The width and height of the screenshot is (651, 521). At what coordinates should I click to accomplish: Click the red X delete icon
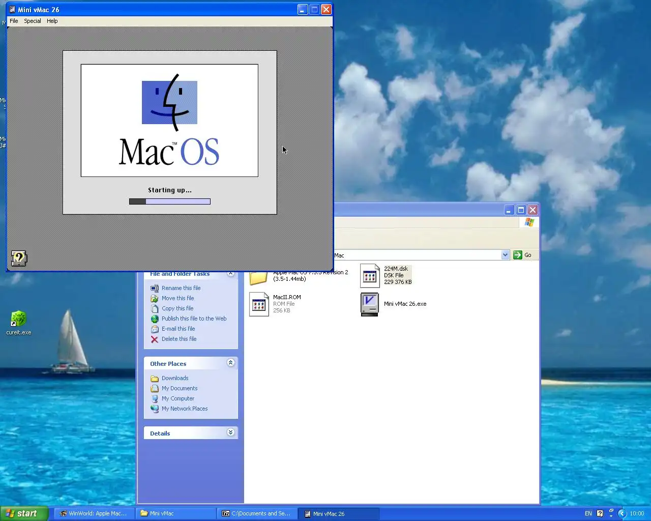(155, 339)
